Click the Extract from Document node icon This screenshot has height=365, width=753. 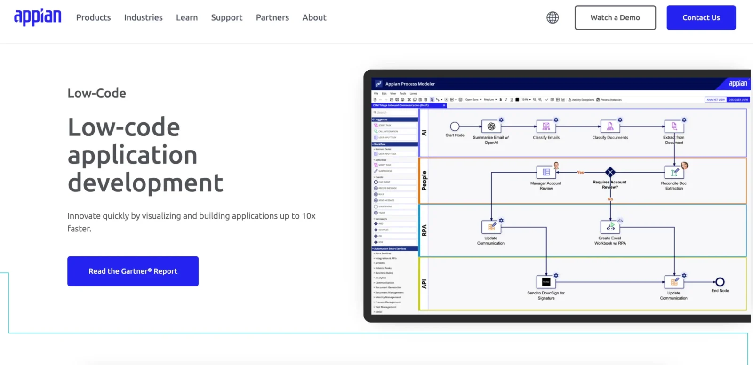tap(674, 127)
